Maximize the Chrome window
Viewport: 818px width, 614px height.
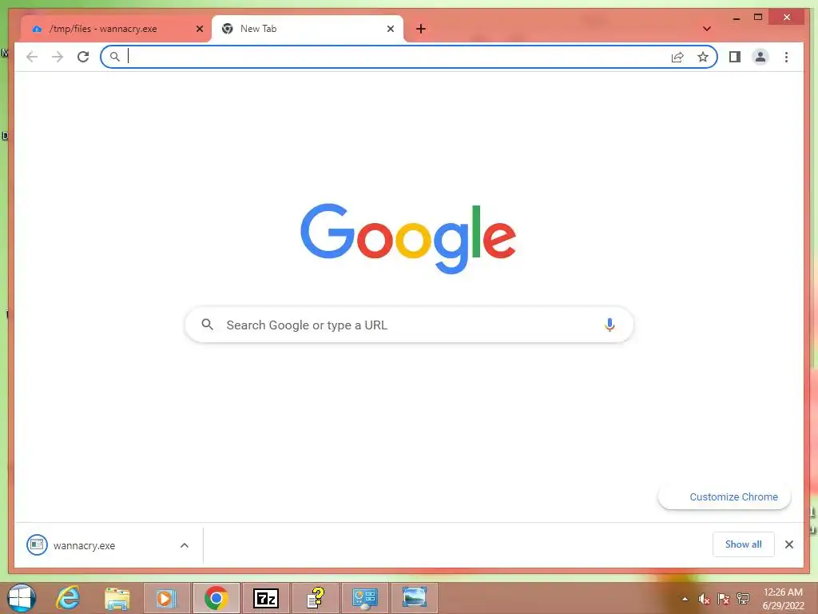click(758, 18)
